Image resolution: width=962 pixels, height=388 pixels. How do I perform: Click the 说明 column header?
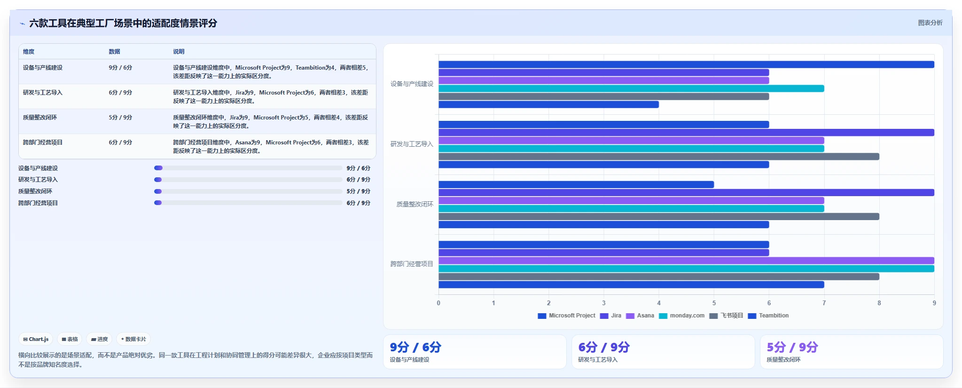point(179,52)
